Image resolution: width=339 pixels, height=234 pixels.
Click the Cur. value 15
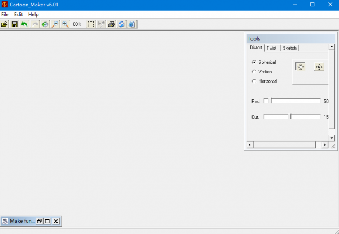(x=326, y=117)
